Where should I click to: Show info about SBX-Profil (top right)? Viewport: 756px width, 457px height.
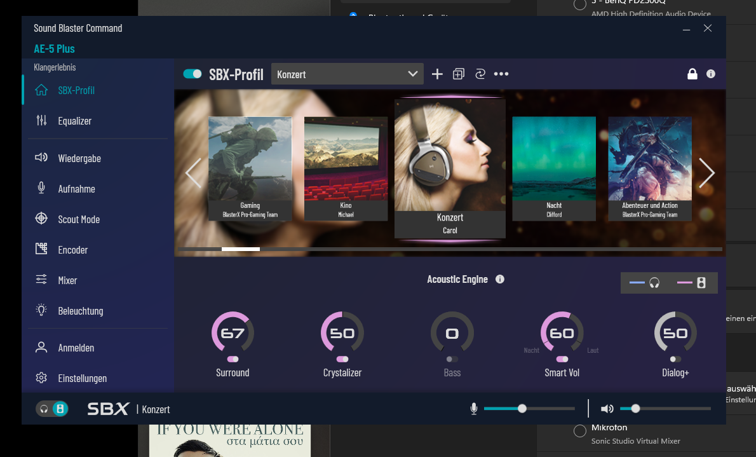pyautogui.click(x=711, y=74)
